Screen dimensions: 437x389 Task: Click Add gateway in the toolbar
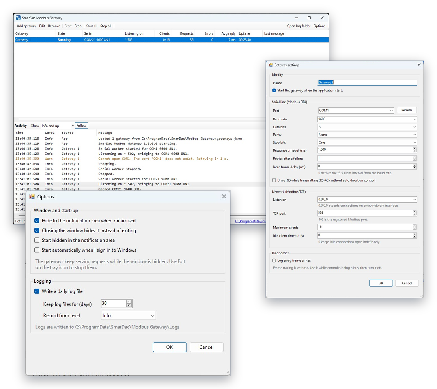click(26, 26)
